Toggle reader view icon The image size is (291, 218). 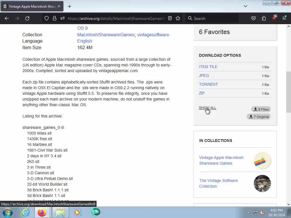tap(170, 18)
